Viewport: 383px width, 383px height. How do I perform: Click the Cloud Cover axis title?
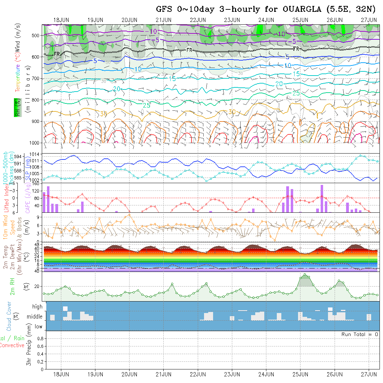point(9,316)
